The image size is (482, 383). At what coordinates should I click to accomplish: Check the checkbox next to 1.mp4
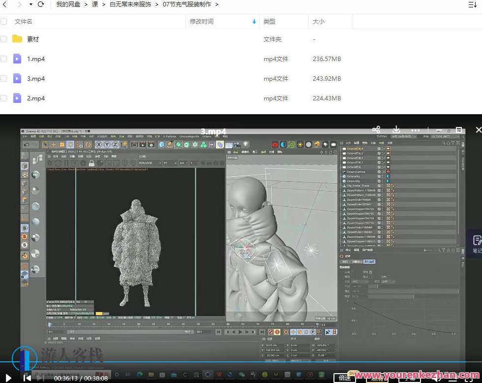3,59
